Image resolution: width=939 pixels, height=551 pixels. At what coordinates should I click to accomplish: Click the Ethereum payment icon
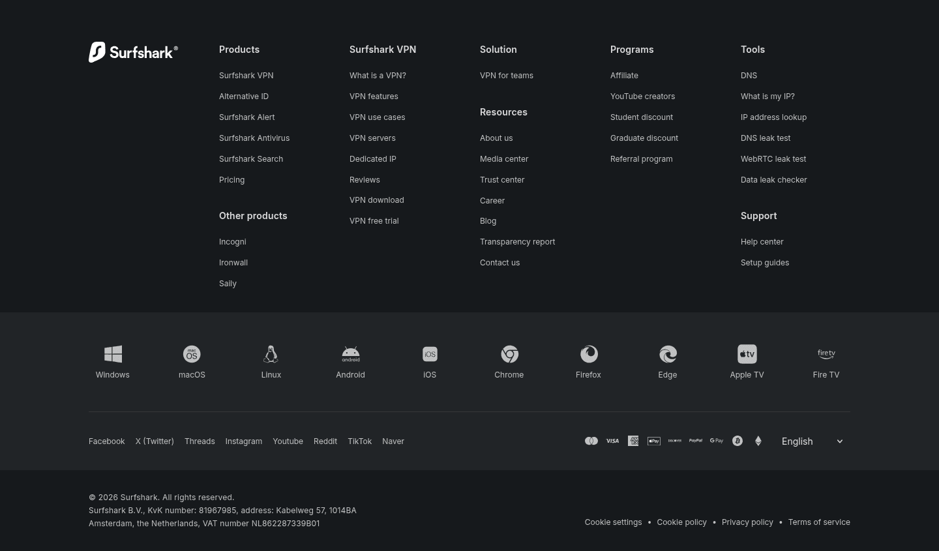[x=758, y=441]
